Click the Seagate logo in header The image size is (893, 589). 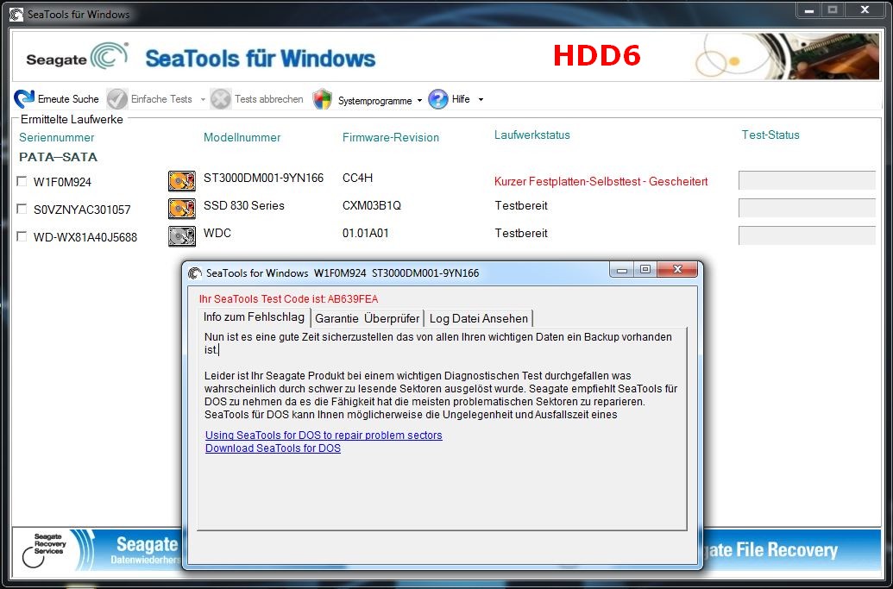pos(77,57)
